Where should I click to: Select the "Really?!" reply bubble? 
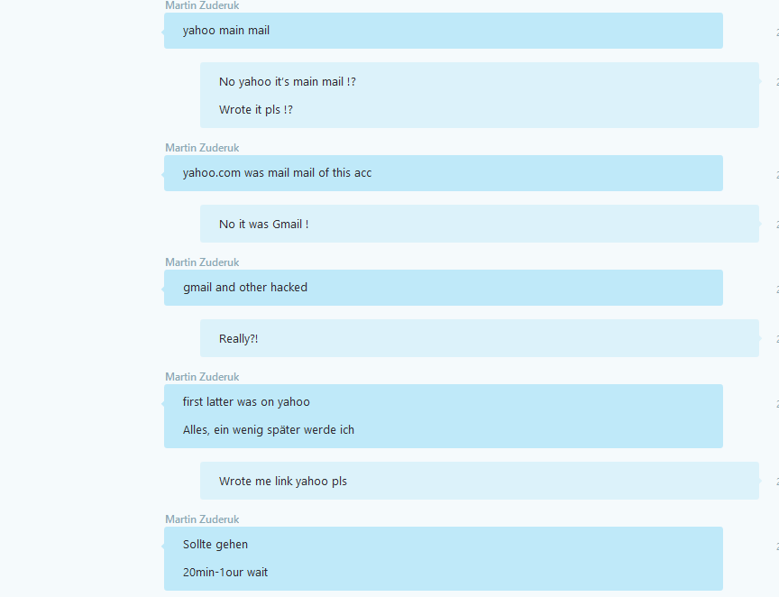pyautogui.click(x=480, y=338)
